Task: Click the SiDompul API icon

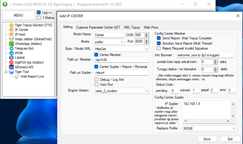Action: (11, 67)
